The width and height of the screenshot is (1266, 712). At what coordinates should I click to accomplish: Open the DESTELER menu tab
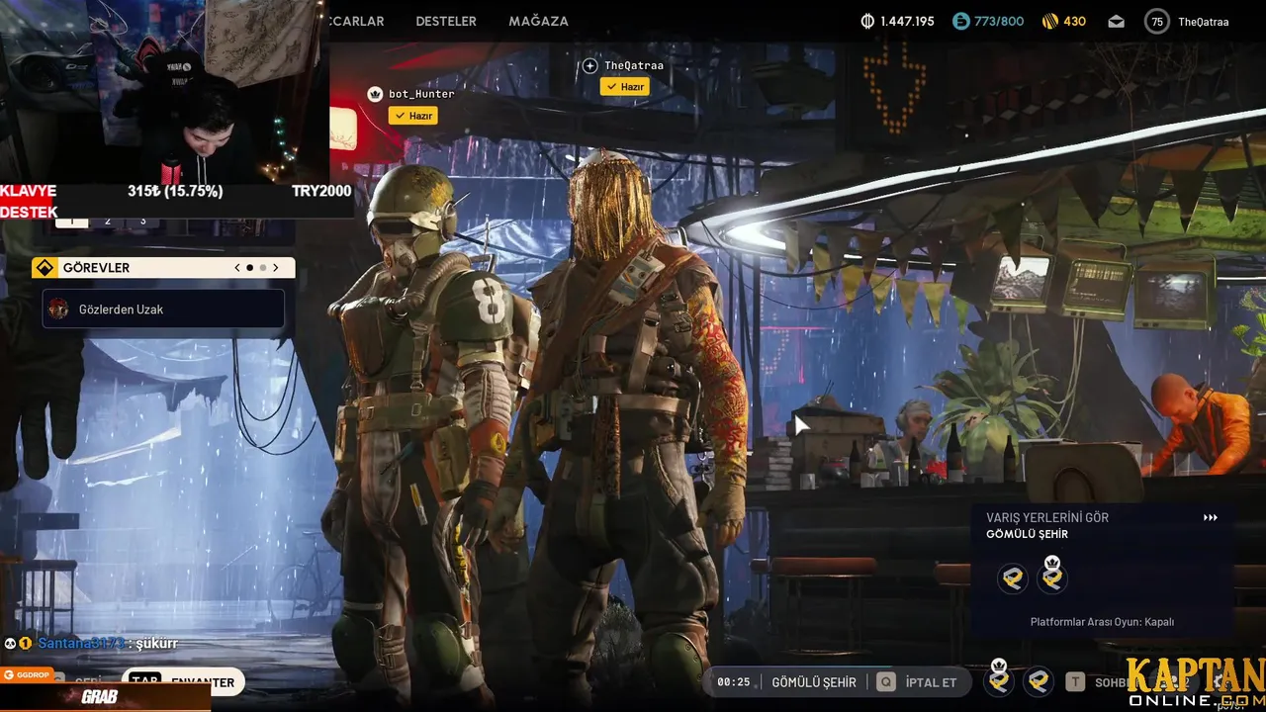[446, 21]
